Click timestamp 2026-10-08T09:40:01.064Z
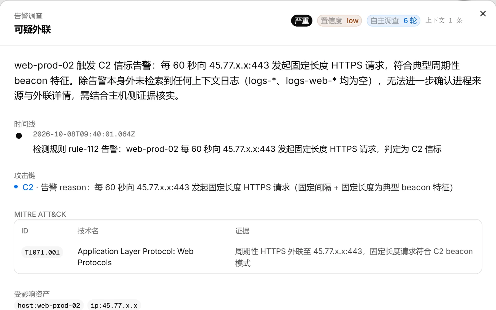 click(84, 134)
